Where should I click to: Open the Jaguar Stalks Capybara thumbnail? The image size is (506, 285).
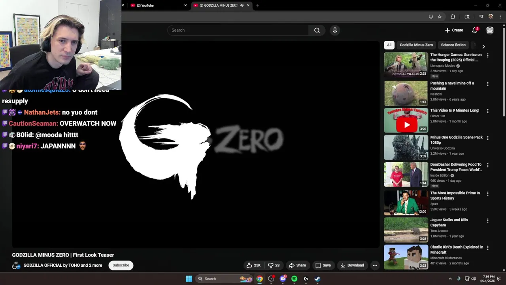(406, 230)
